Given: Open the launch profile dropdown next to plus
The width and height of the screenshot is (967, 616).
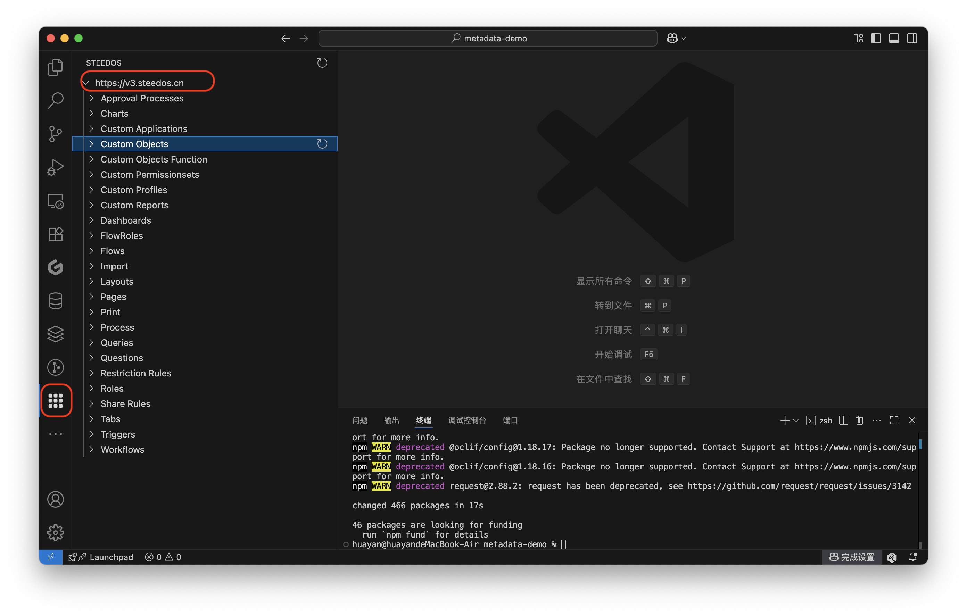Looking at the screenshot, I should pos(795,421).
